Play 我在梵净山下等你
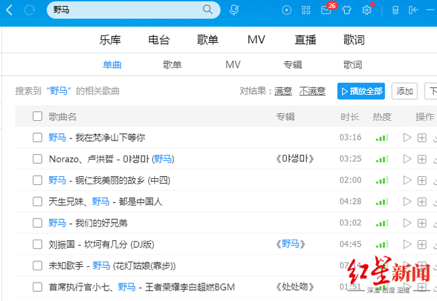Viewport: 437px width, 301px height. (x=407, y=137)
